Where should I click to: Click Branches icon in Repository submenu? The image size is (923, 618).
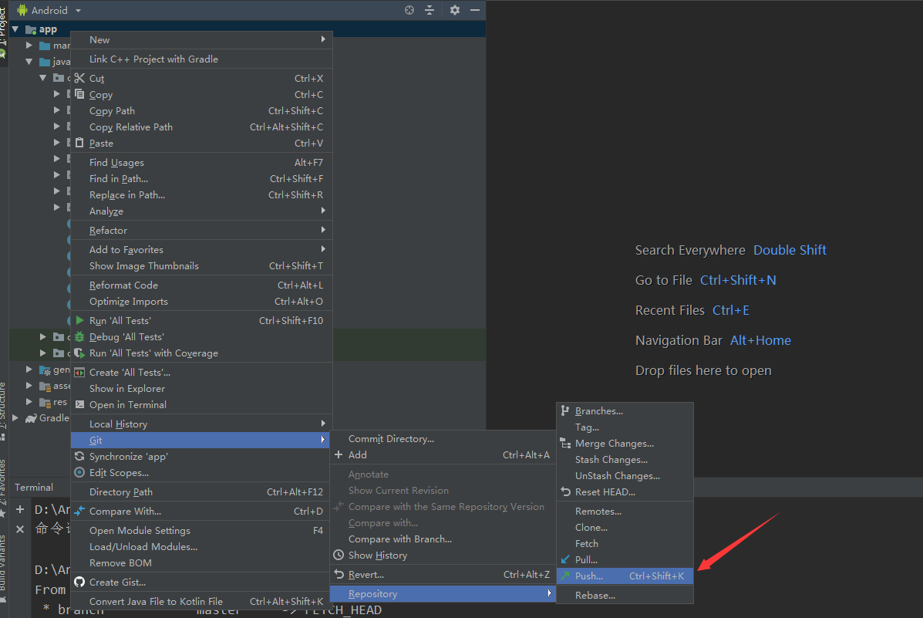[565, 410]
